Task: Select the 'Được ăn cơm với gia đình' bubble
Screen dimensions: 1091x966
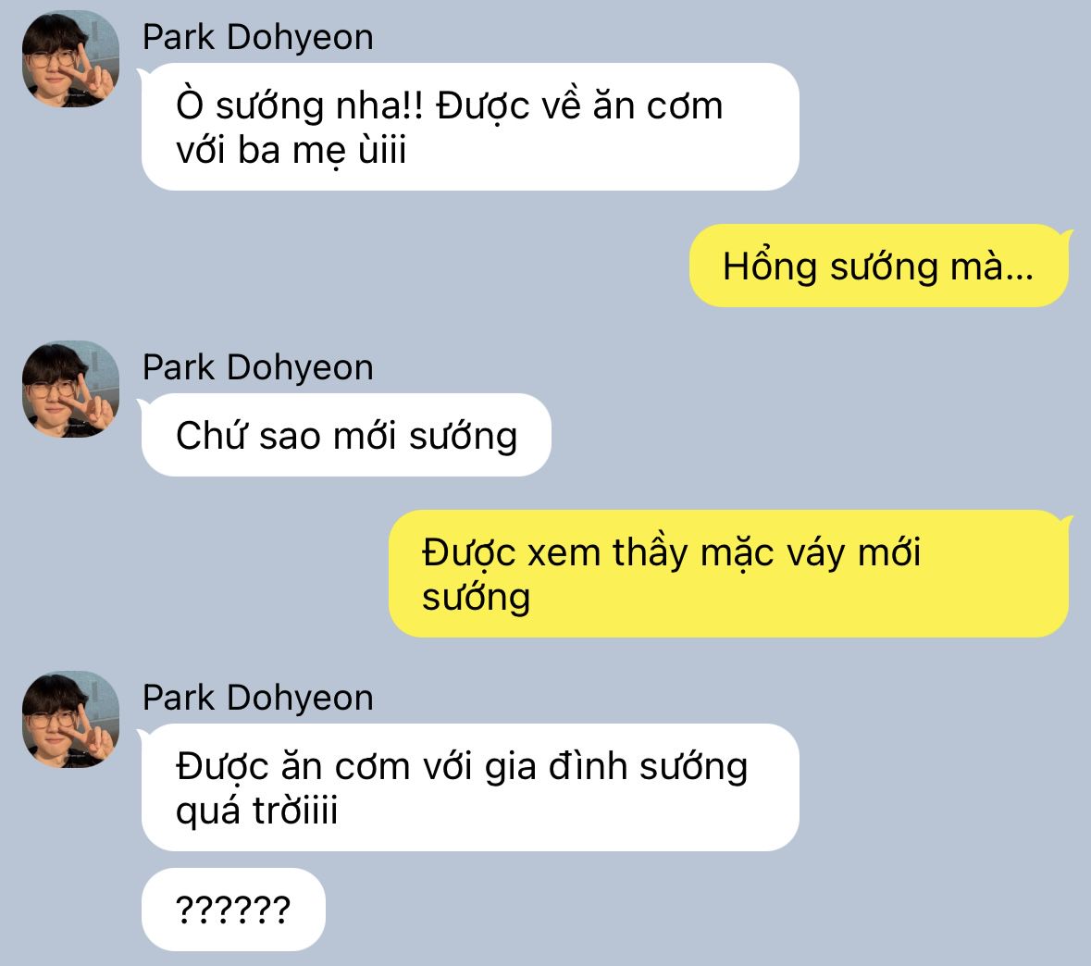Action: (470, 787)
